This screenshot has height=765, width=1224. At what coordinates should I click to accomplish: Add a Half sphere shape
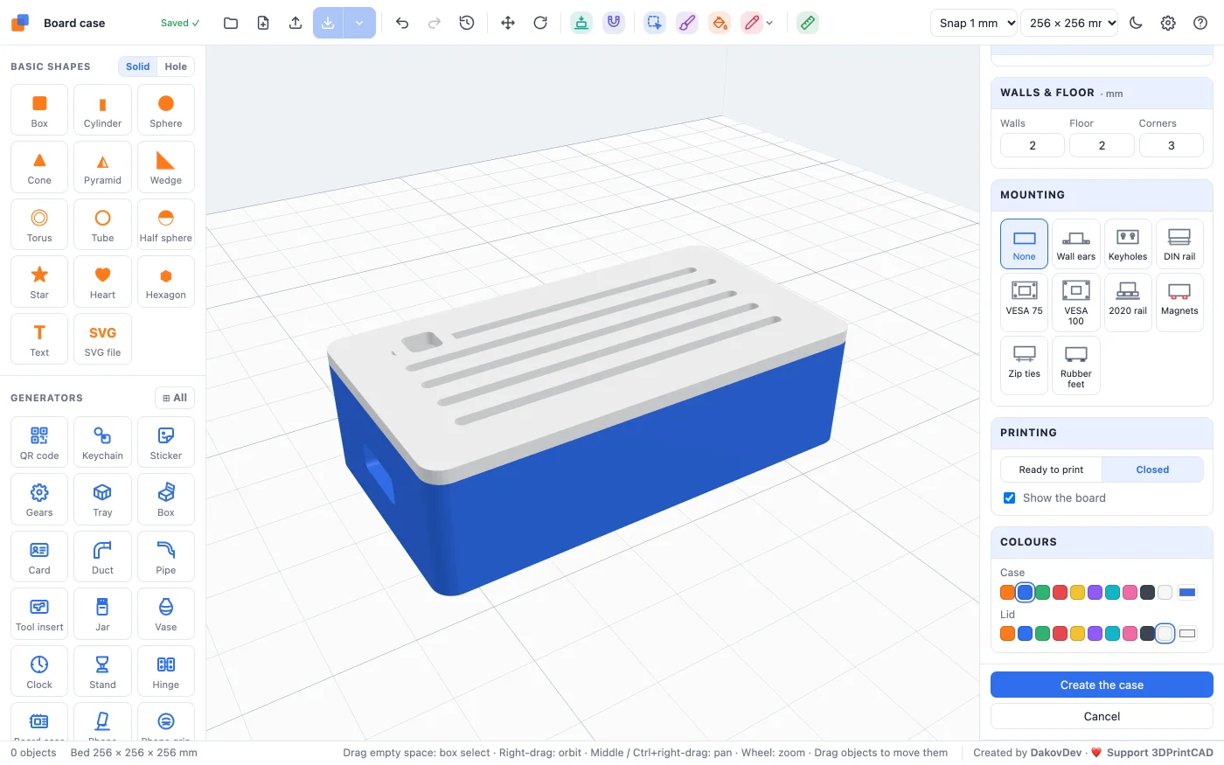pyautogui.click(x=166, y=225)
